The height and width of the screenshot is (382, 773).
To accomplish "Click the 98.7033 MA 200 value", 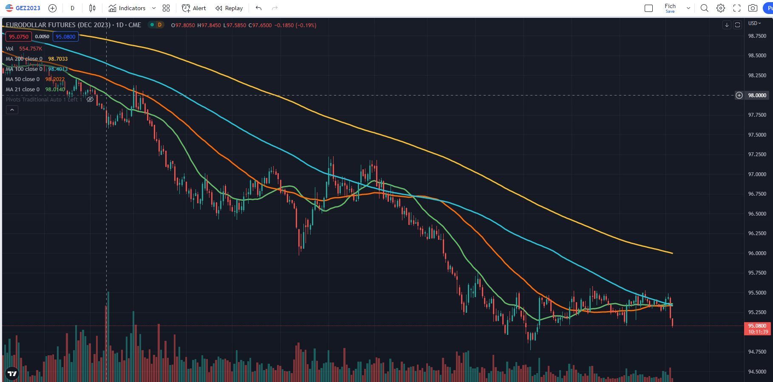I will tap(58, 59).
